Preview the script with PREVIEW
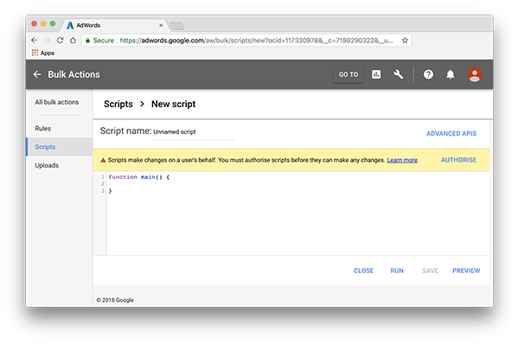Screen dimensions: 519x344 click(466, 271)
